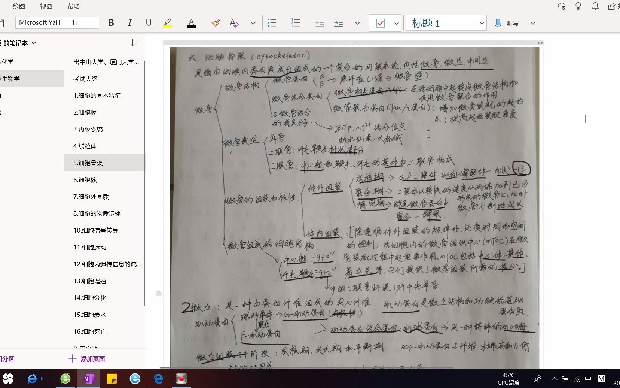Screen dimensions: 620x388
Task: Click the note container width arrows
Action: (x=540, y=43)
